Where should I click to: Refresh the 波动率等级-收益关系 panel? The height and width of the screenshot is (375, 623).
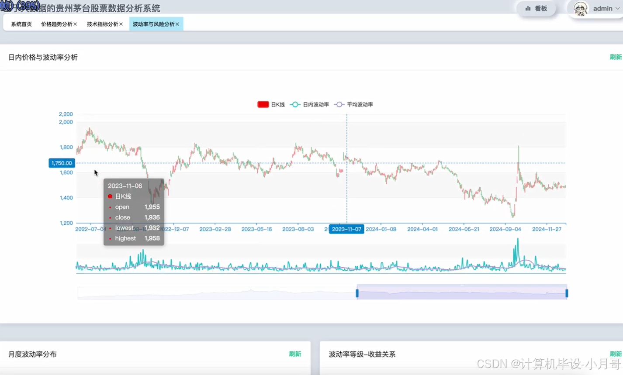point(616,354)
